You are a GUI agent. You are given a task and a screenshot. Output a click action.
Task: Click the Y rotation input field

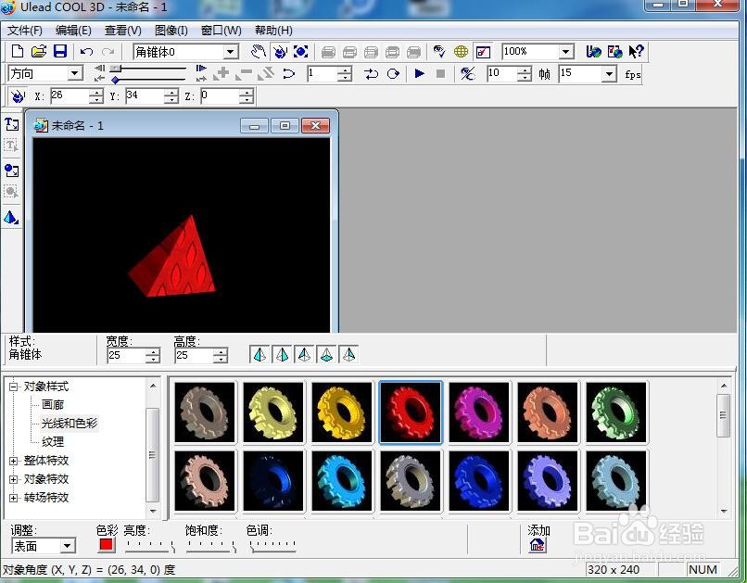click(145, 95)
